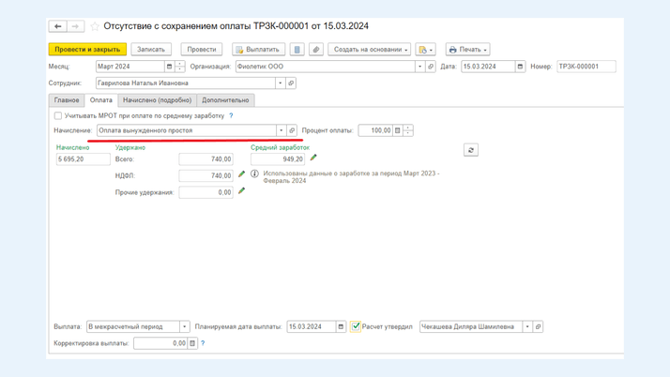Switch to the 'Оплата' tab
670x377 pixels.
point(101,100)
